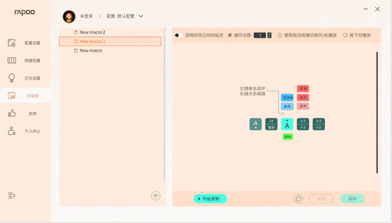
Task: Select the first A key-down action block
Action: (255, 124)
